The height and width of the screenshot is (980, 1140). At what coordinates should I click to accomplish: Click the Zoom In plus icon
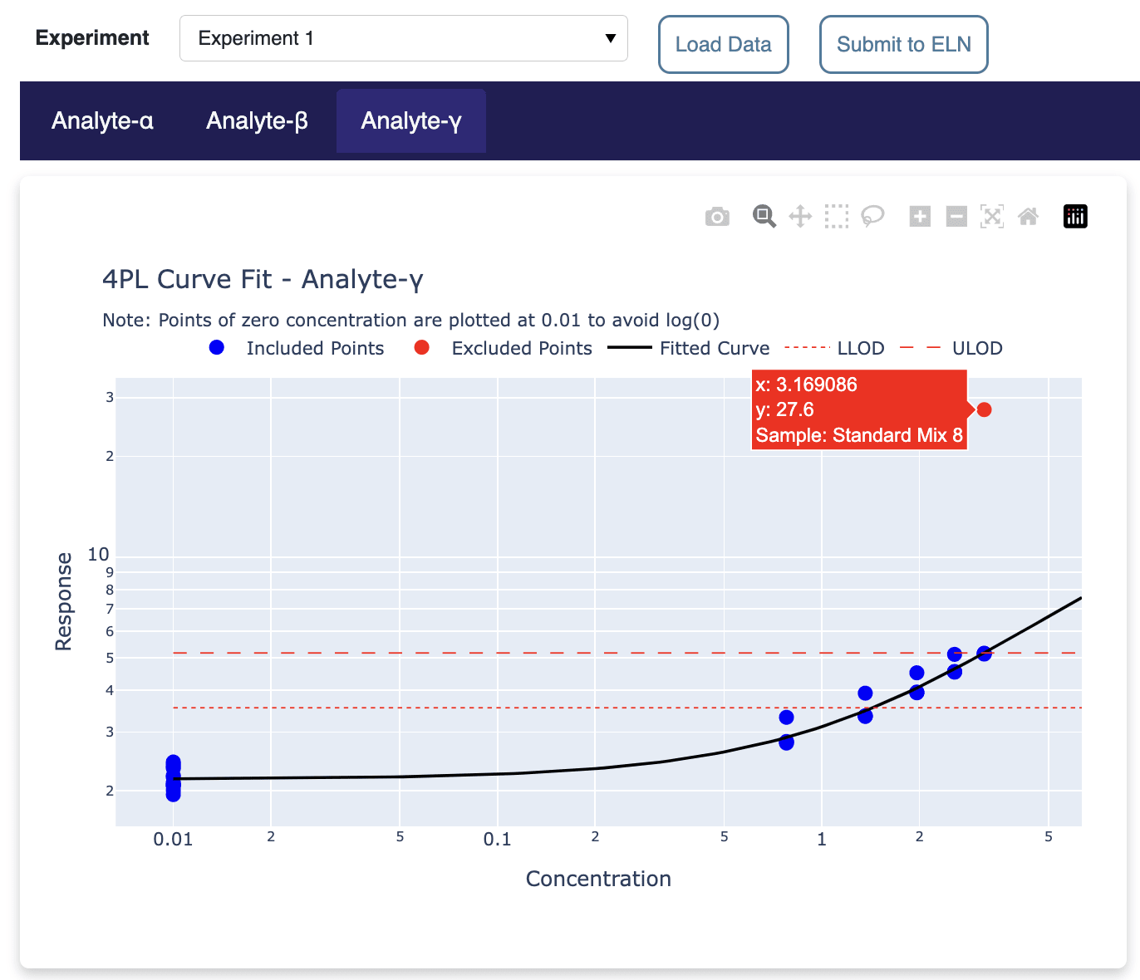click(920, 217)
